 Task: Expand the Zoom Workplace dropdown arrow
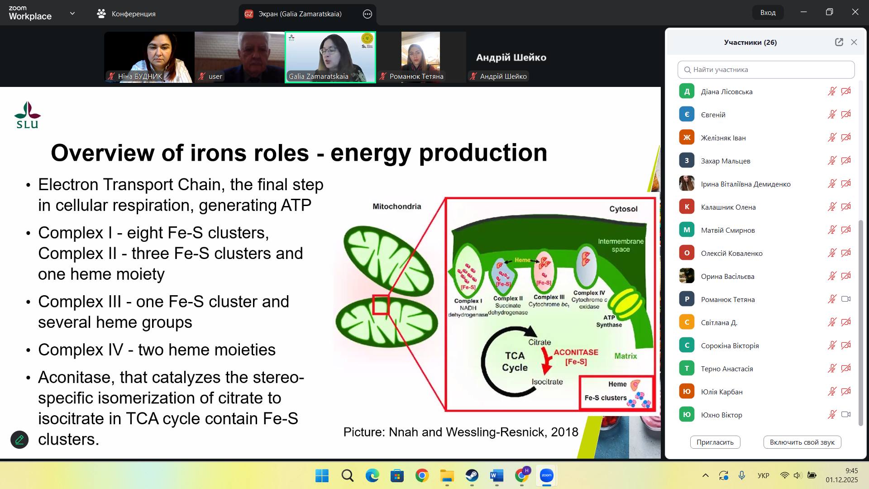click(72, 14)
